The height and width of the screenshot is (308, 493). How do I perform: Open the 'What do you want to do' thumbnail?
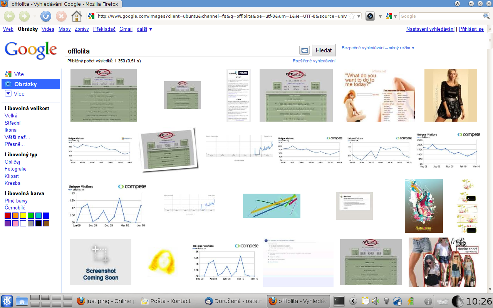click(379, 95)
